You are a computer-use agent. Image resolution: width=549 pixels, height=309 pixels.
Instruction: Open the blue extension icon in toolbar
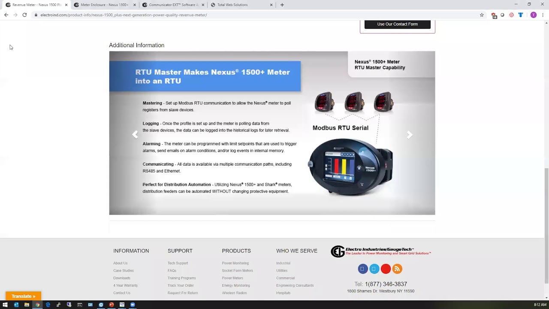pos(521,15)
